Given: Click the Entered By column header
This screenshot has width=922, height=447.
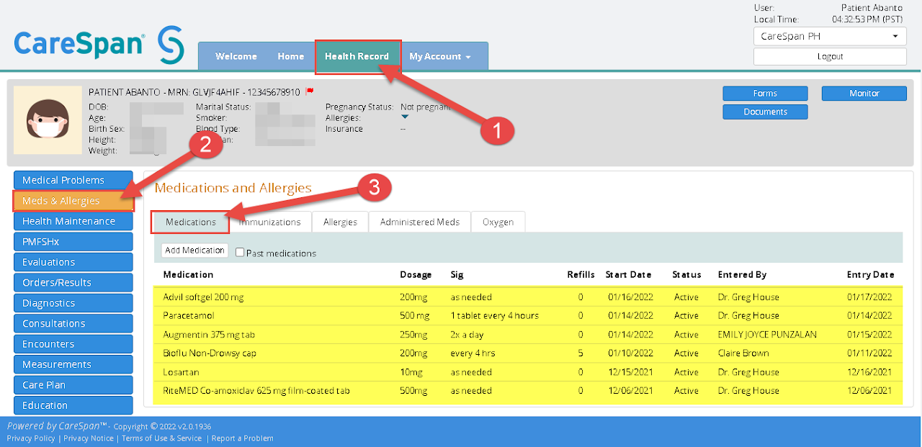Looking at the screenshot, I should [742, 274].
